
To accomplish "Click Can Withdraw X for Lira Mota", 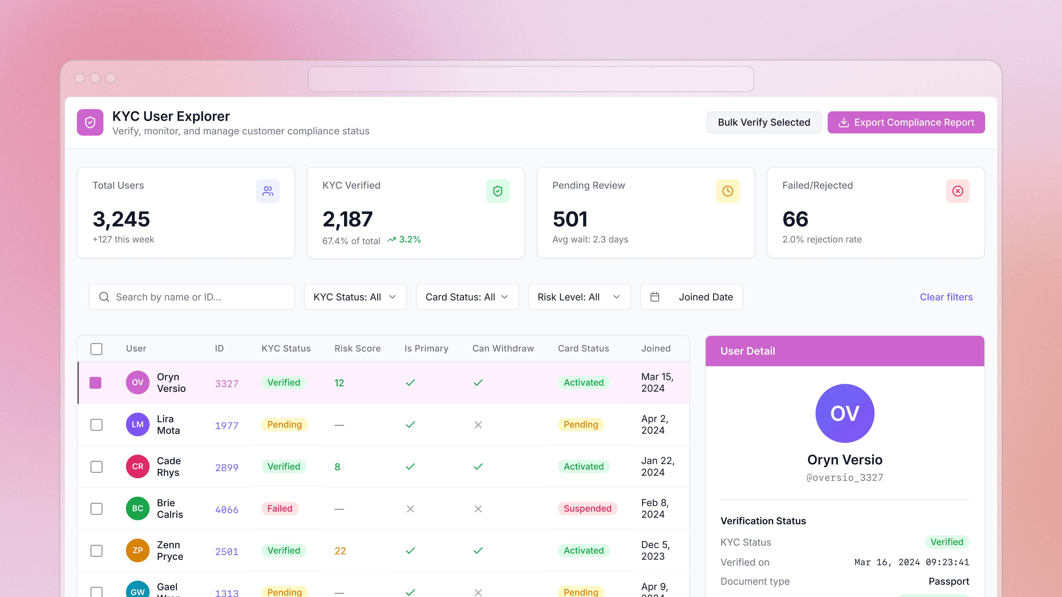I will [x=478, y=425].
